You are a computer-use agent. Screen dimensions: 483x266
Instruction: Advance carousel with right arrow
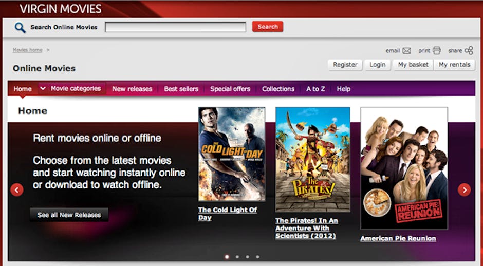tap(464, 190)
